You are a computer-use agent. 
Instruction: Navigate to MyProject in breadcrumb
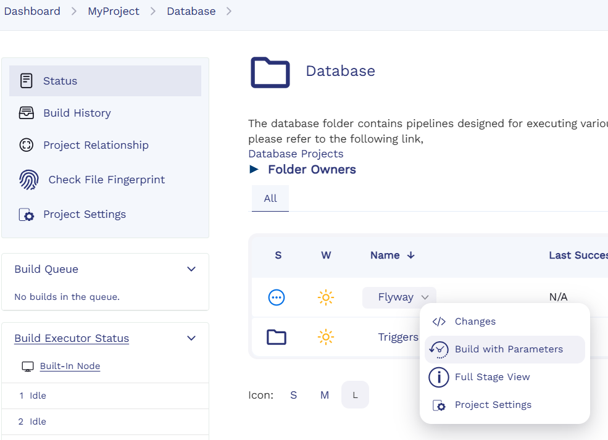114,11
